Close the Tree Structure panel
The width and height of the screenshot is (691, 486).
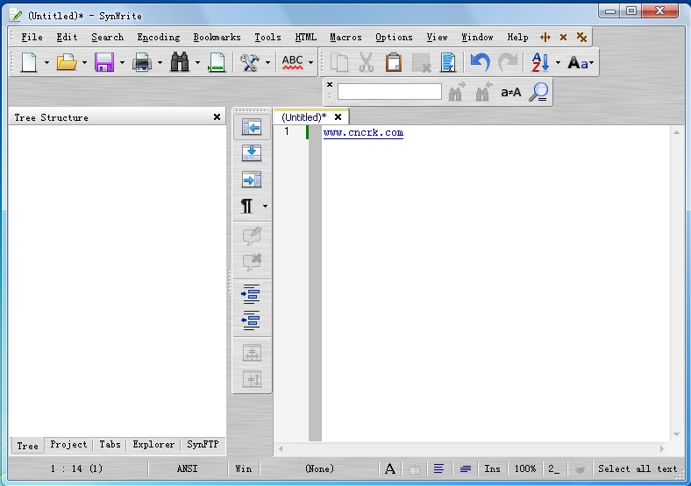click(217, 116)
